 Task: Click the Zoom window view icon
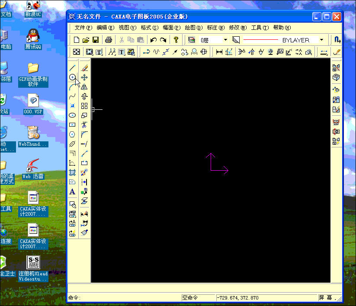click(89, 52)
